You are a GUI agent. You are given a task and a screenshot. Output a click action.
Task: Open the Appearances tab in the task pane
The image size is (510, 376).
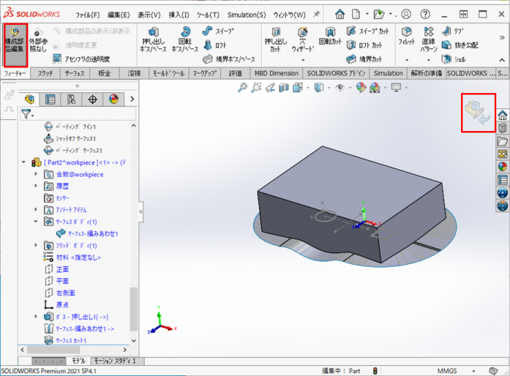502,166
